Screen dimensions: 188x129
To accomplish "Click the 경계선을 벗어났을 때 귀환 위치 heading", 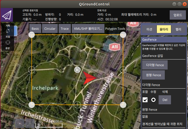I will pyautogui.click(x=162, y=124).
